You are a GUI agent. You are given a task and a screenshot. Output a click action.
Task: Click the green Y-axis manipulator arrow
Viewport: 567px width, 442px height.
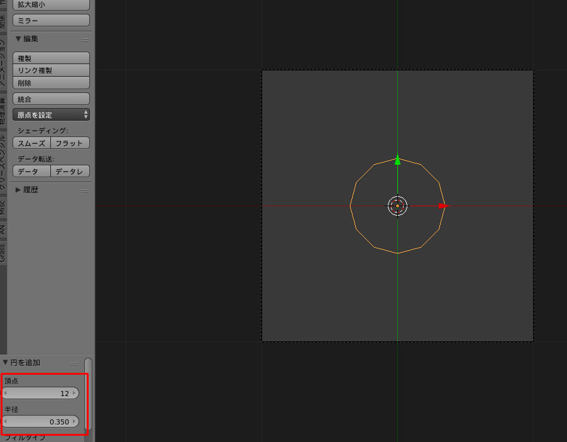[397, 160]
